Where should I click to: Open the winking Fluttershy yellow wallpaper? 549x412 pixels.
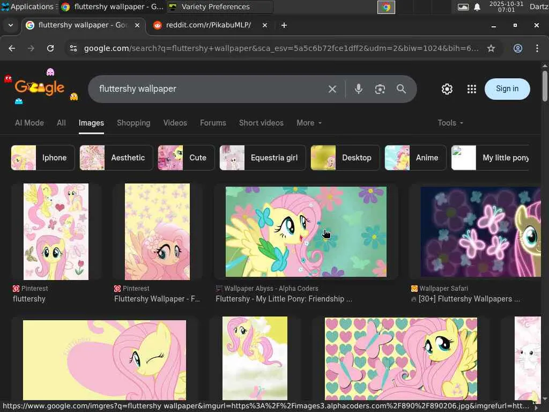(x=105, y=360)
